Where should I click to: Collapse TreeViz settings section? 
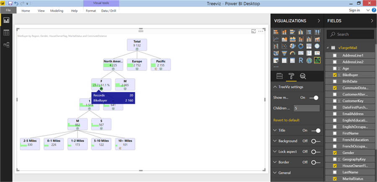click(275, 87)
